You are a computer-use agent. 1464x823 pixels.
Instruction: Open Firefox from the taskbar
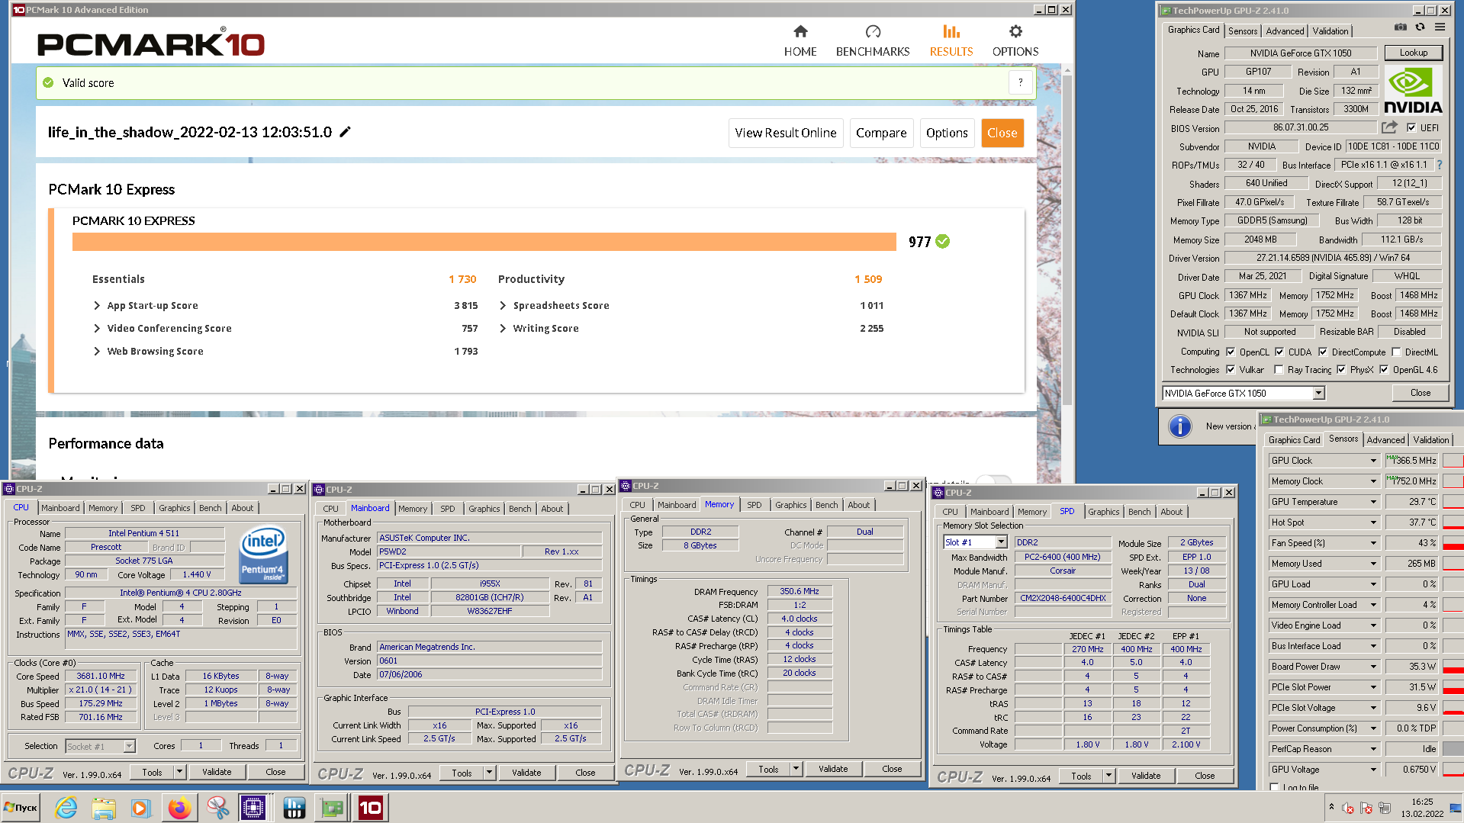[179, 807]
